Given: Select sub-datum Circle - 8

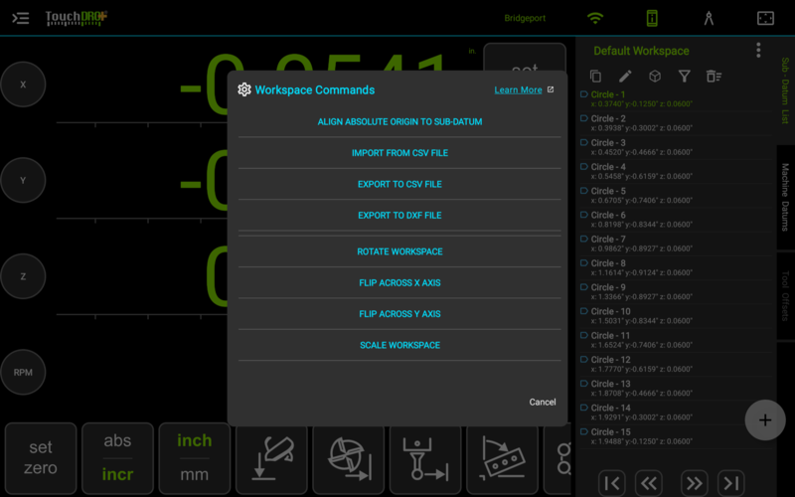Looking at the screenshot, I should pyautogui.click(x=676, y=267).
